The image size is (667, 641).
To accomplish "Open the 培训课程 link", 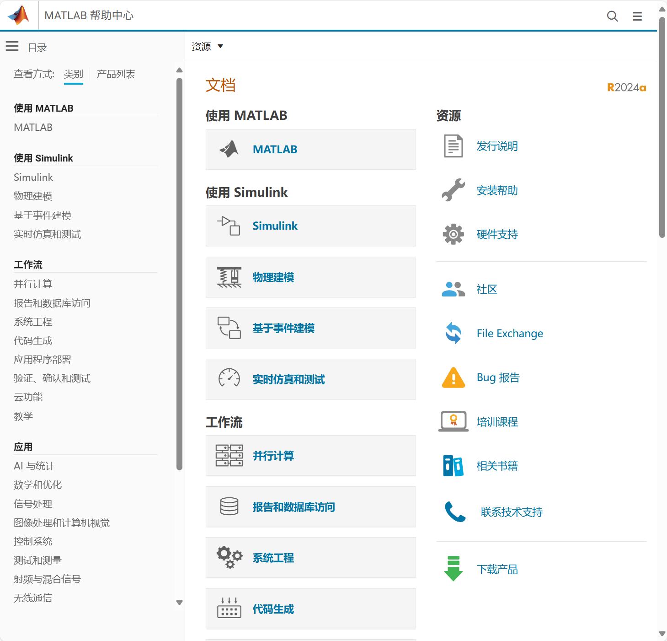I will click(x=497, y=422).
